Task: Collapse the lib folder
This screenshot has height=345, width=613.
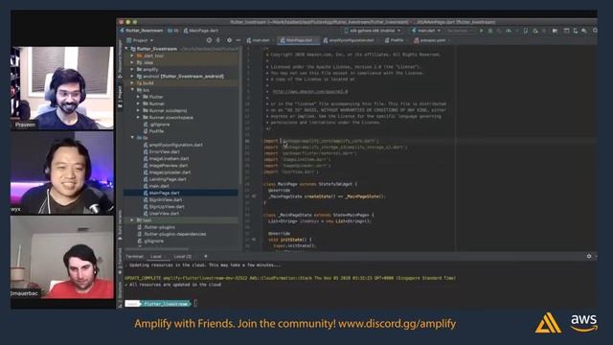Action: (132, 138)
